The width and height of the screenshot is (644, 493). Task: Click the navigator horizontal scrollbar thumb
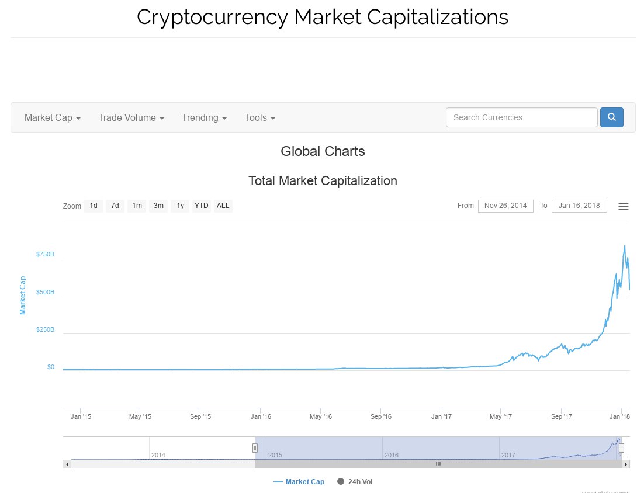click(438, 464)
